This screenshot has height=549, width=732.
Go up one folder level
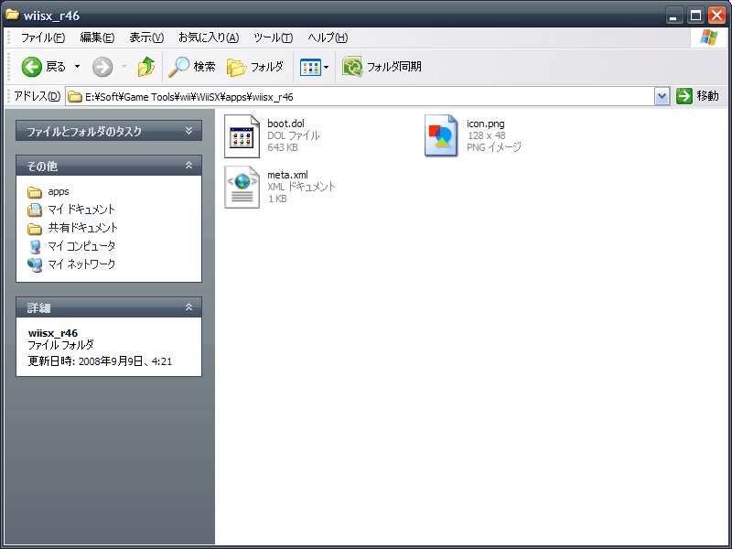[x=146, y=67]
